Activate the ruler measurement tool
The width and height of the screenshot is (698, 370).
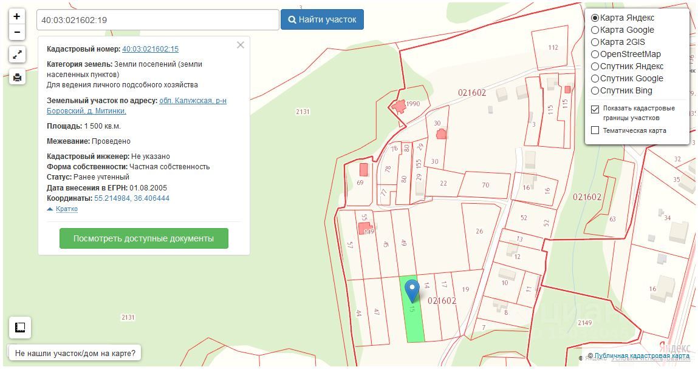(19, 328)
